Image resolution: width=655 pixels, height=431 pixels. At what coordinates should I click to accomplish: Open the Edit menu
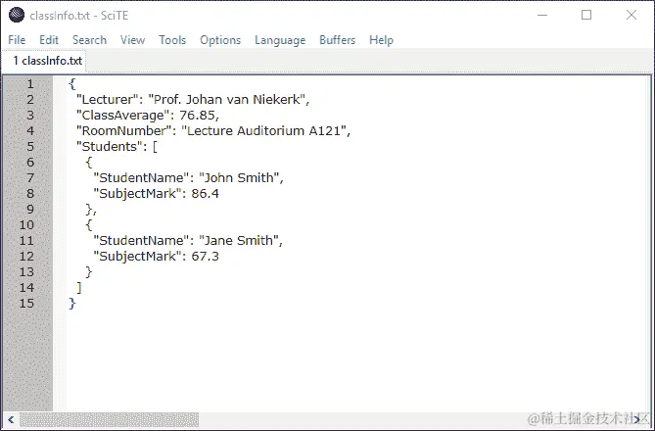point(48,40)
